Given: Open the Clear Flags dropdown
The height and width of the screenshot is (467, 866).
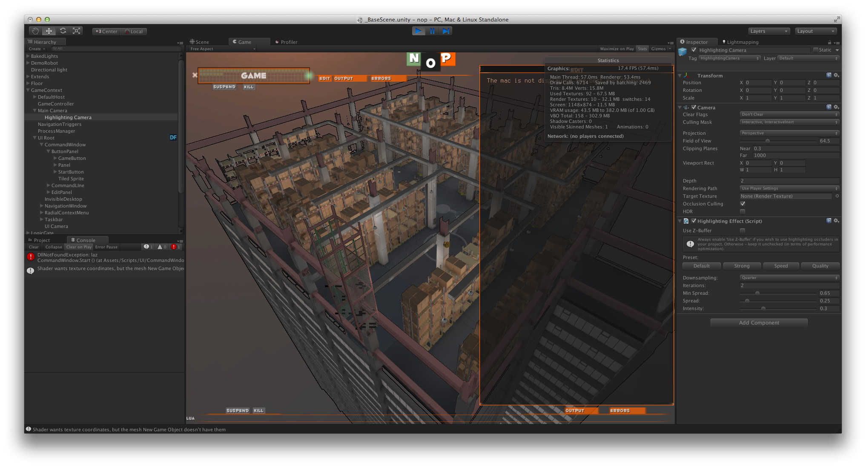Looking at the screenshot, I should (x=789, y=114).
